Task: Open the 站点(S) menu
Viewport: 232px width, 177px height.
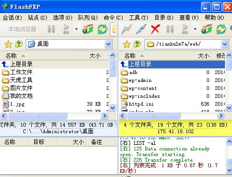Action: (x=37, y=18)
